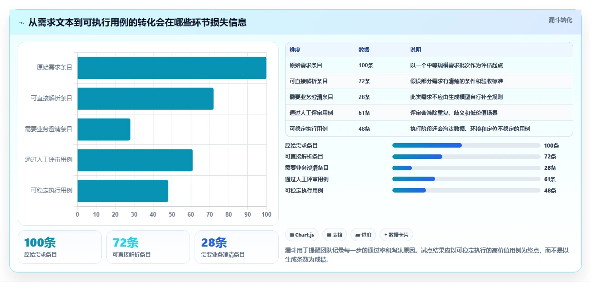591x282 pixels.
Task: Click the 说明 column header
Action: (x=416, y=49)
